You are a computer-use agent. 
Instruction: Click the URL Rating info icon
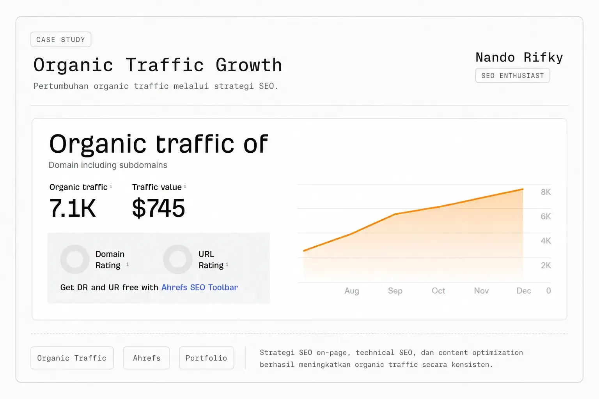tap(227, 264)
